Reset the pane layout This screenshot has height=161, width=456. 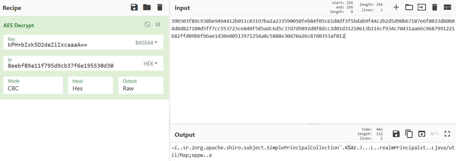pyautogui.click(x=448, y=7)
